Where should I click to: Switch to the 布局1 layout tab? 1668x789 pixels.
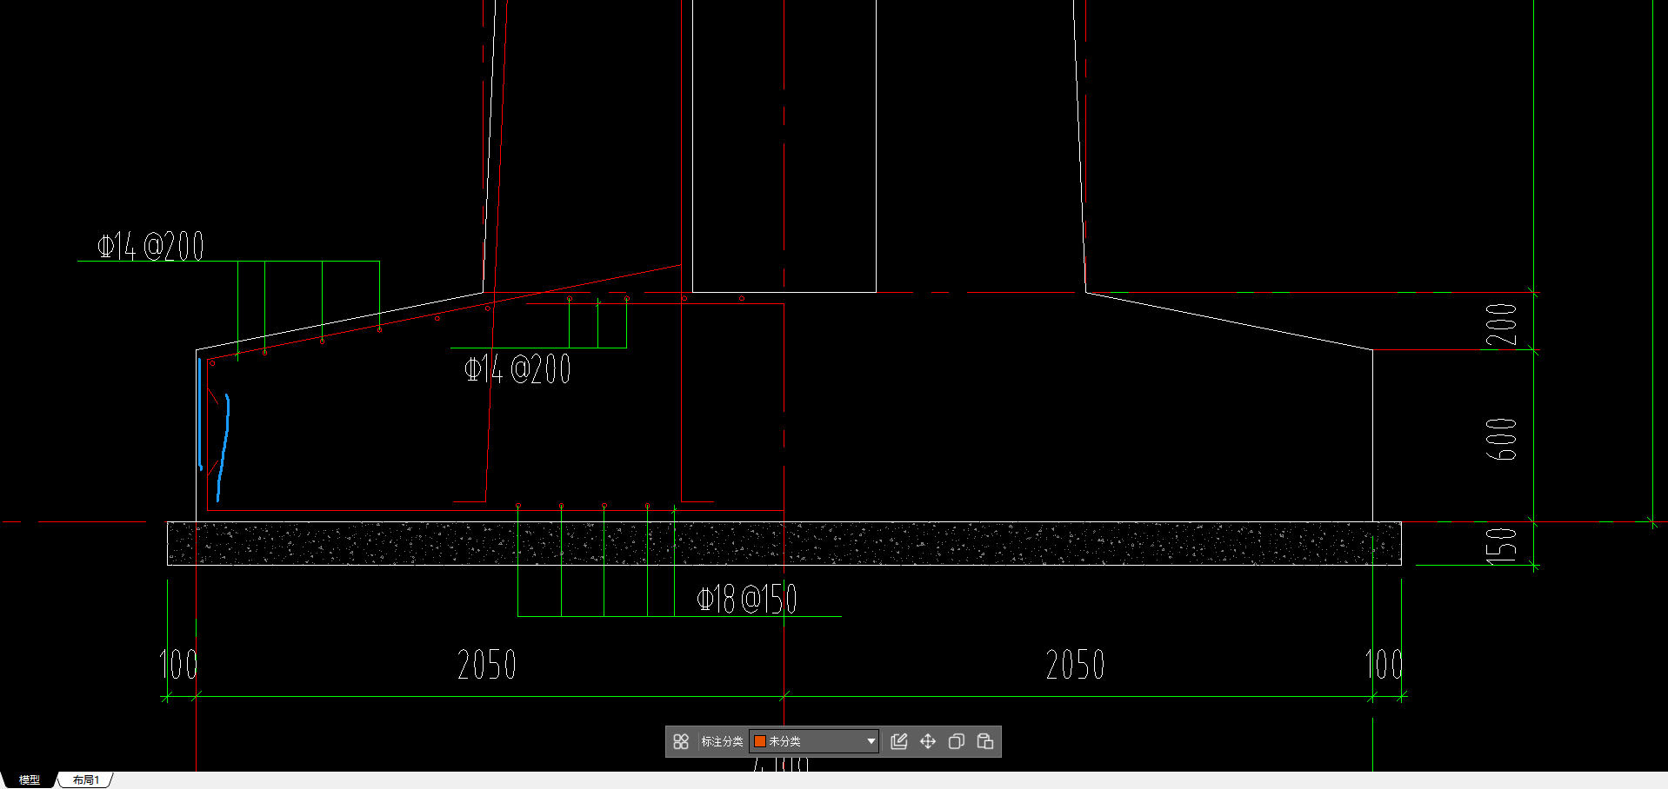coord(85,780)
